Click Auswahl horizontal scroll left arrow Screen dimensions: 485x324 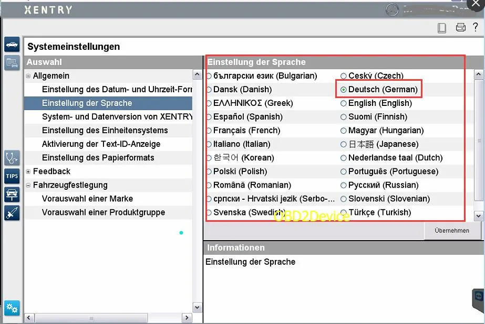click(29, 318)
